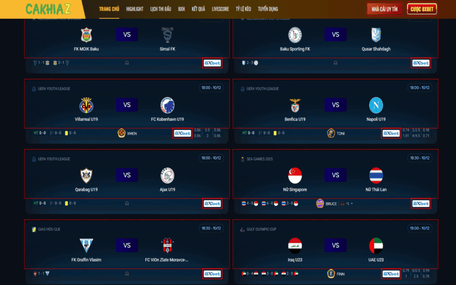Viewport: 456px width, 285px height.
Task: Go to the Livescore page
Action: [220, 9]
